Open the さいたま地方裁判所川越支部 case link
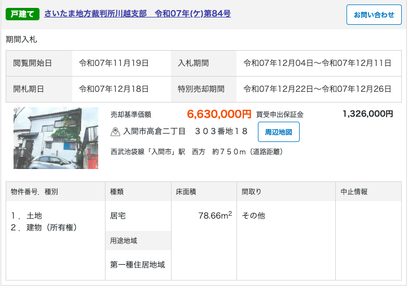The height and width of the screenshot is (289, 408). coord(137,14)
